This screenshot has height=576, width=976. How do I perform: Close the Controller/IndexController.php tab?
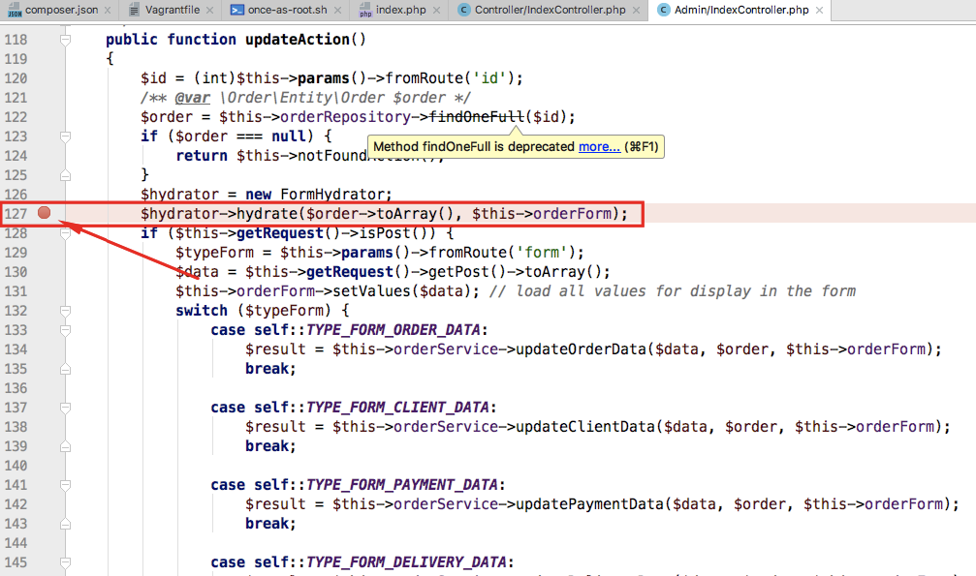(636, 10)
